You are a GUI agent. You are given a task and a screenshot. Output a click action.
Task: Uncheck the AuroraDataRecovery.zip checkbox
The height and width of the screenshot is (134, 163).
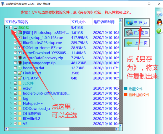coord(15,58)
